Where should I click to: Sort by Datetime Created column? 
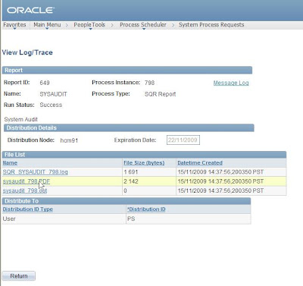[x=200, y=163]
